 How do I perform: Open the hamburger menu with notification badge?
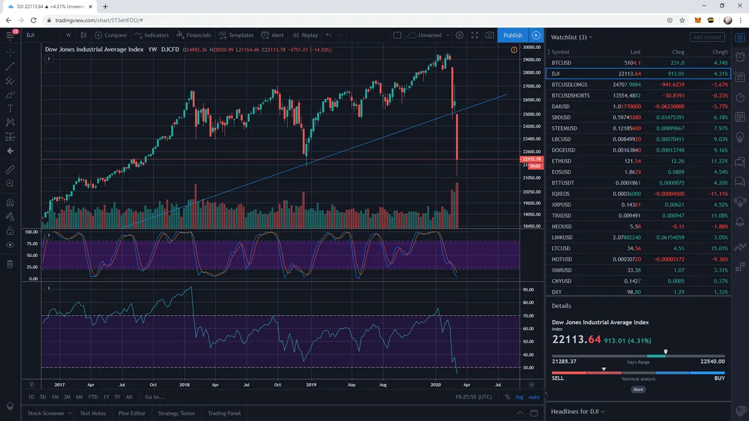pyautogui.click(x=10, y=35)
